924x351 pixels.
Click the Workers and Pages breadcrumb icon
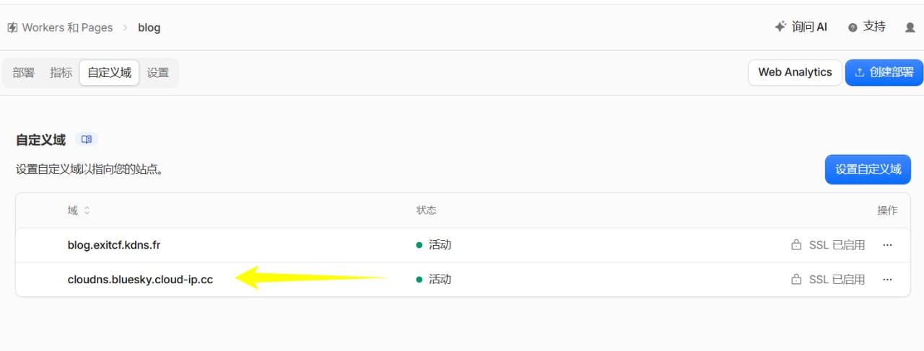pos(12,27)
